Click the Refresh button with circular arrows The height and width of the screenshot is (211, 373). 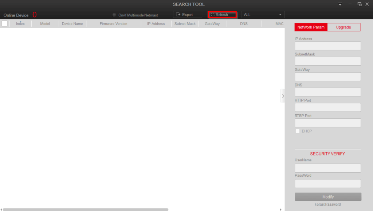pos(222,15)
